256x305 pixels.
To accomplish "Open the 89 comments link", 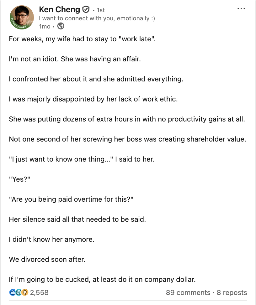I will point(188,292).
